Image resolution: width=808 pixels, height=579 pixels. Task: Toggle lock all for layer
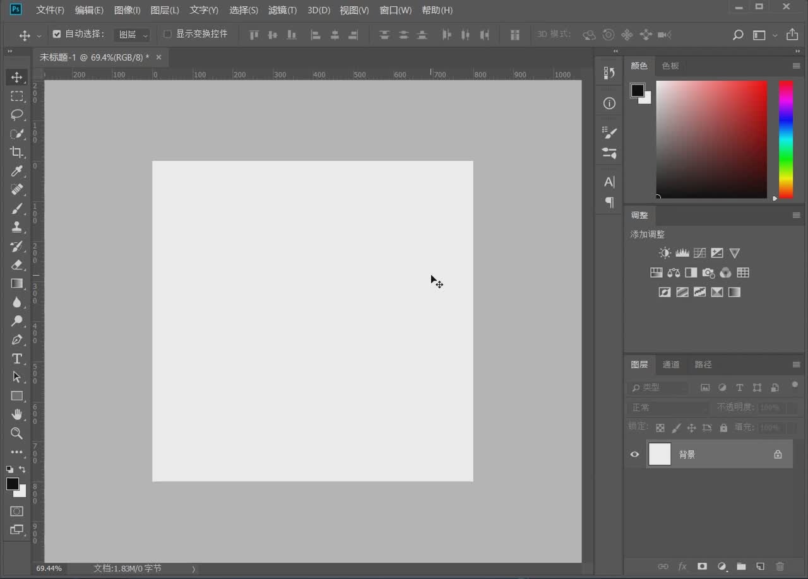[723, 428]
